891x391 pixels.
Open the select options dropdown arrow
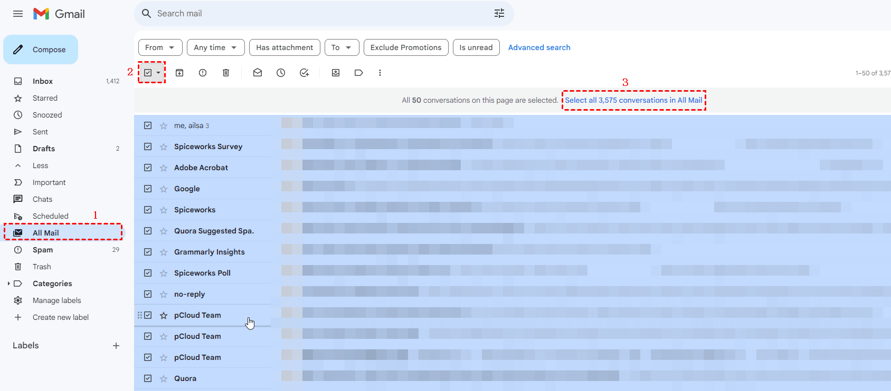click(158, 73)
